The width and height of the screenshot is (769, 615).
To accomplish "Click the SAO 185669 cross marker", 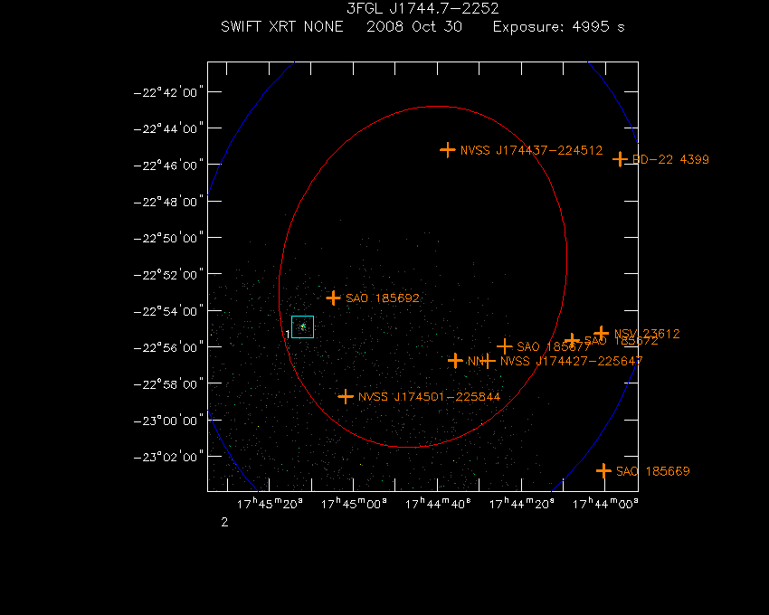I will [x=603, y=471].
